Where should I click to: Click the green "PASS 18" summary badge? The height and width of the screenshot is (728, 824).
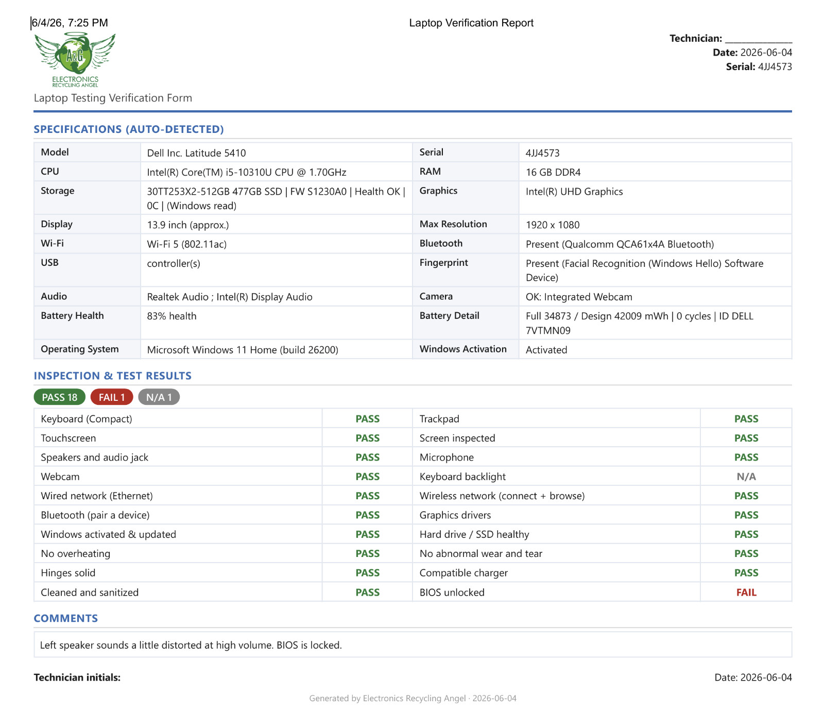(60, 397)
